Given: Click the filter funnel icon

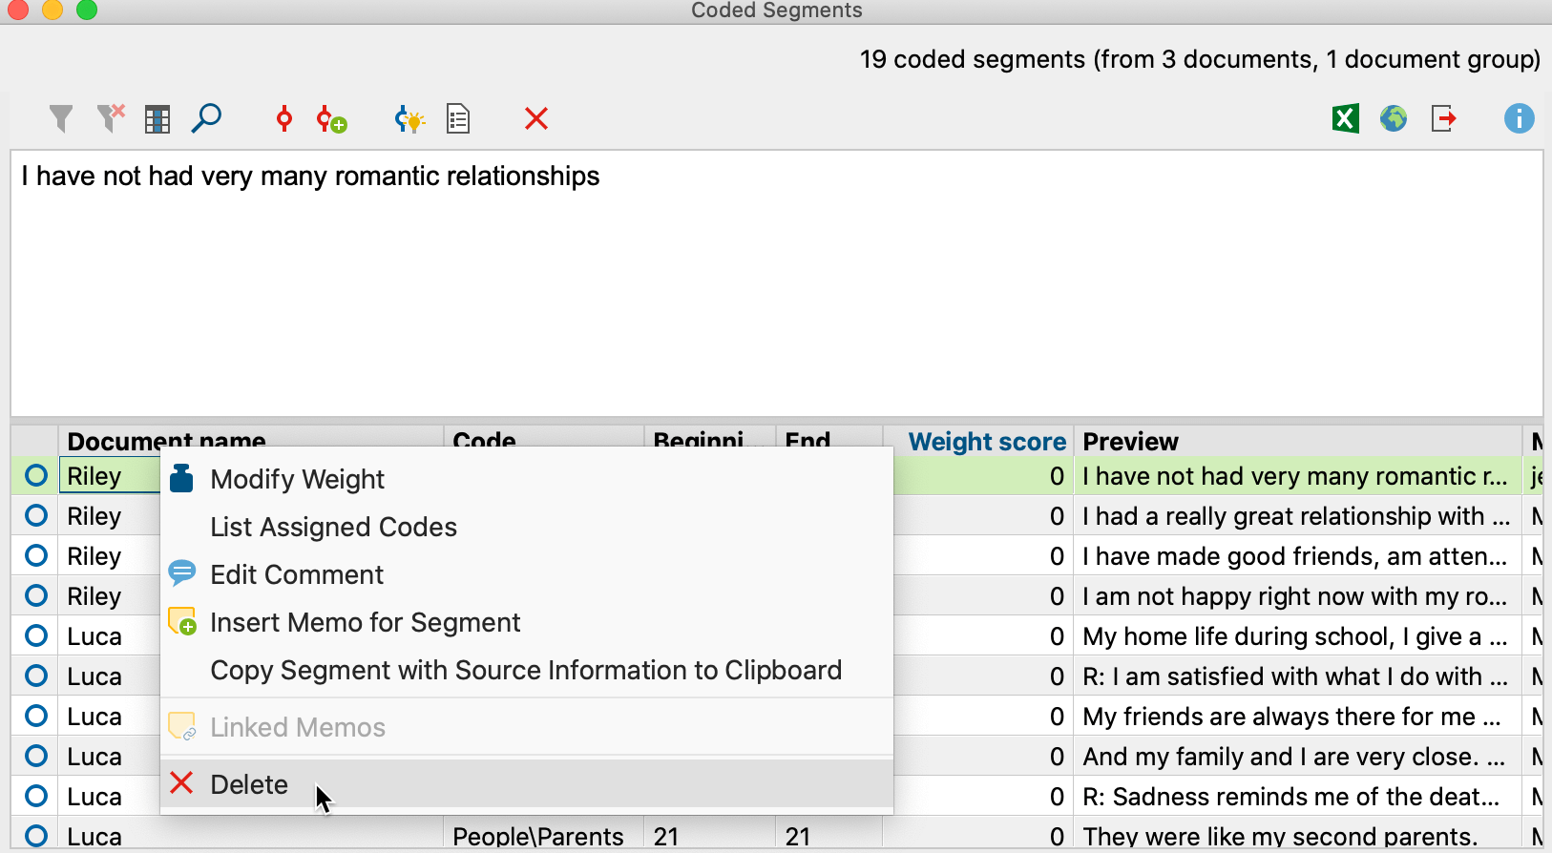Looking at the screenshot, I should click(61, 119).
